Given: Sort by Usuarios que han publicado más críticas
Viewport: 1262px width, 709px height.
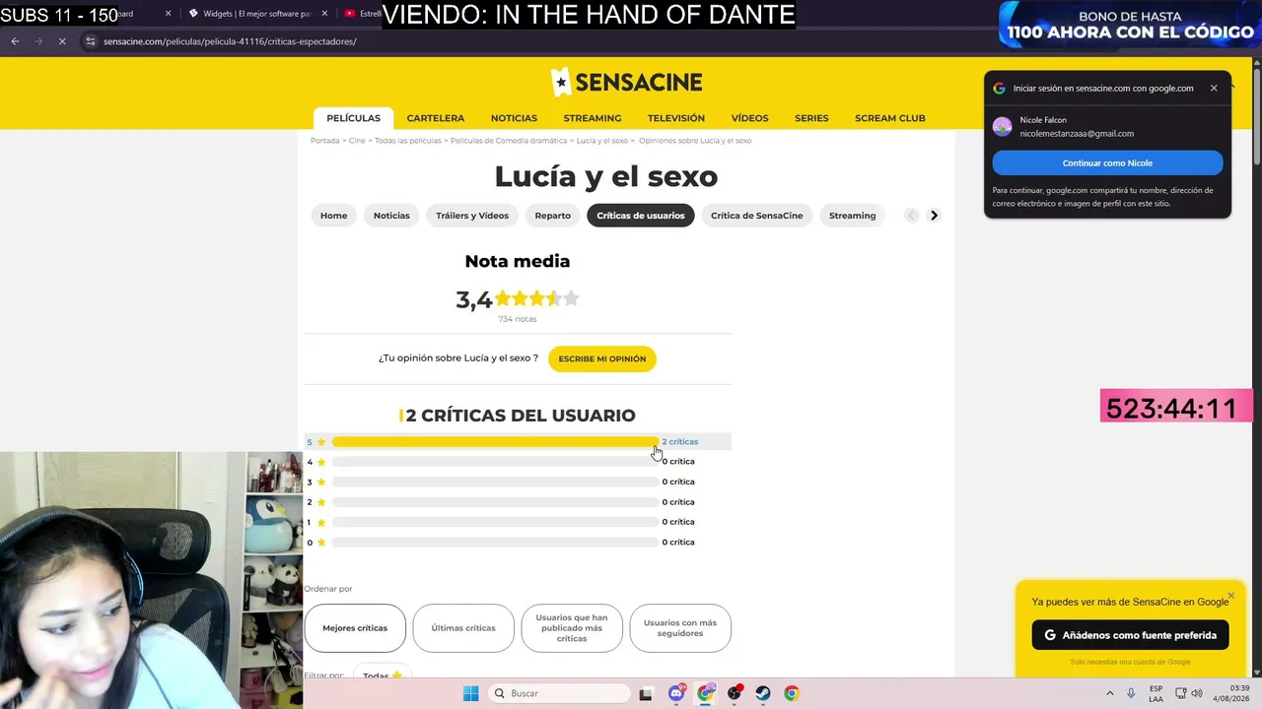Looking at the screenshot, I should pyautogui.click(x=572, y=628).
